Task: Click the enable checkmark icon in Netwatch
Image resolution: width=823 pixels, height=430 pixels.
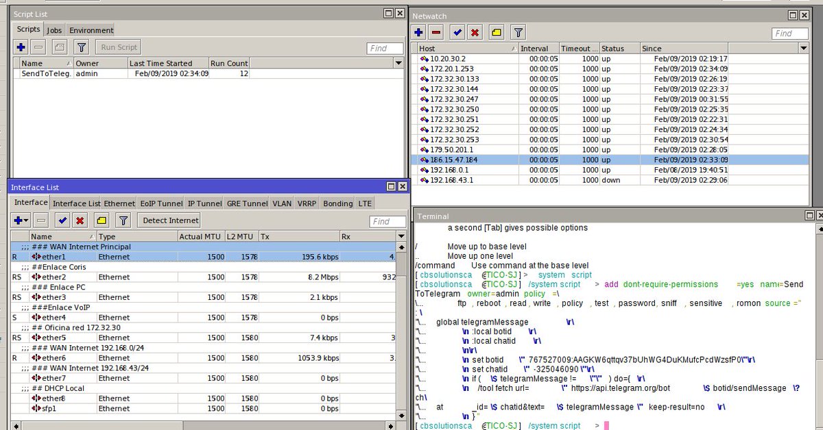Action: (457, 32)
